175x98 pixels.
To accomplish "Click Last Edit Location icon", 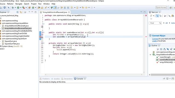I will coord(83,8).
